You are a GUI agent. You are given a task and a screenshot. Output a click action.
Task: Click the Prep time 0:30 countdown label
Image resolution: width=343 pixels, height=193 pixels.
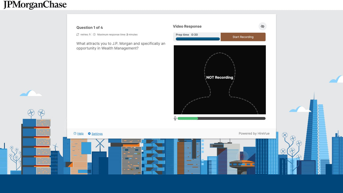pyautogui.click(x=187, y=35)
